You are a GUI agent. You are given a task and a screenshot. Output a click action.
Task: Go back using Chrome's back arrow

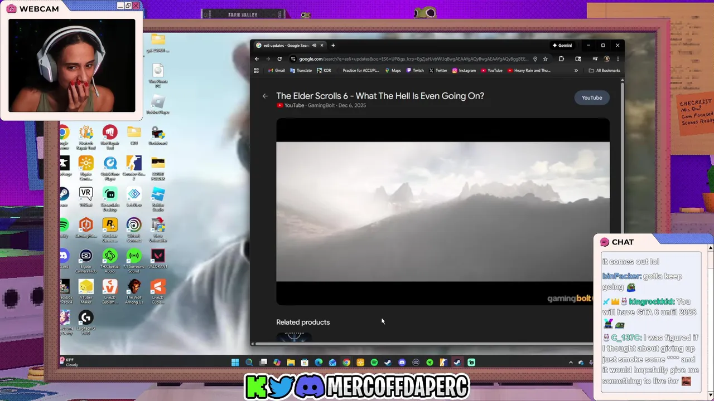[257, 59]
